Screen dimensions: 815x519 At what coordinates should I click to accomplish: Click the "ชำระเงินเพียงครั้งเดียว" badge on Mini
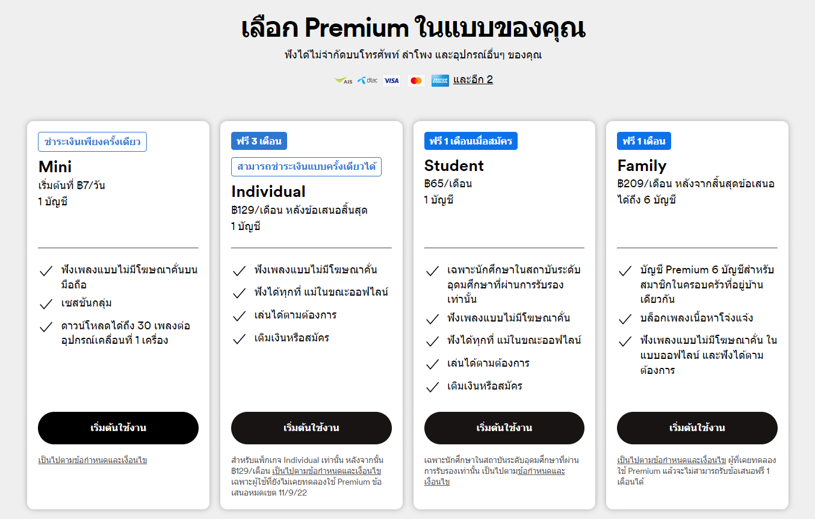[92, 141]
